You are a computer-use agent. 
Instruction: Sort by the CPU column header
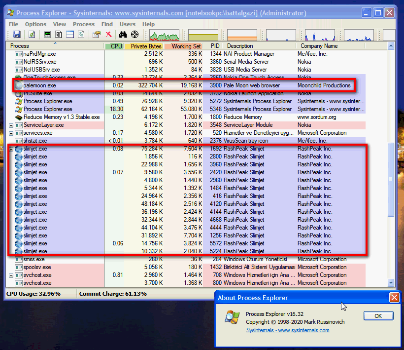(x=114, y=46)
